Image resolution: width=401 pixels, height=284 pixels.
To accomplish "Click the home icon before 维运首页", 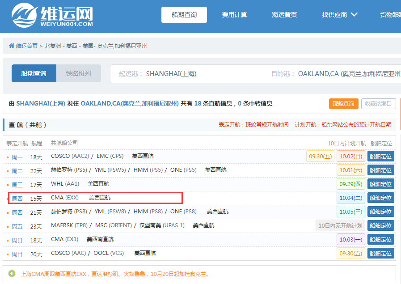I will click(12, 46).
